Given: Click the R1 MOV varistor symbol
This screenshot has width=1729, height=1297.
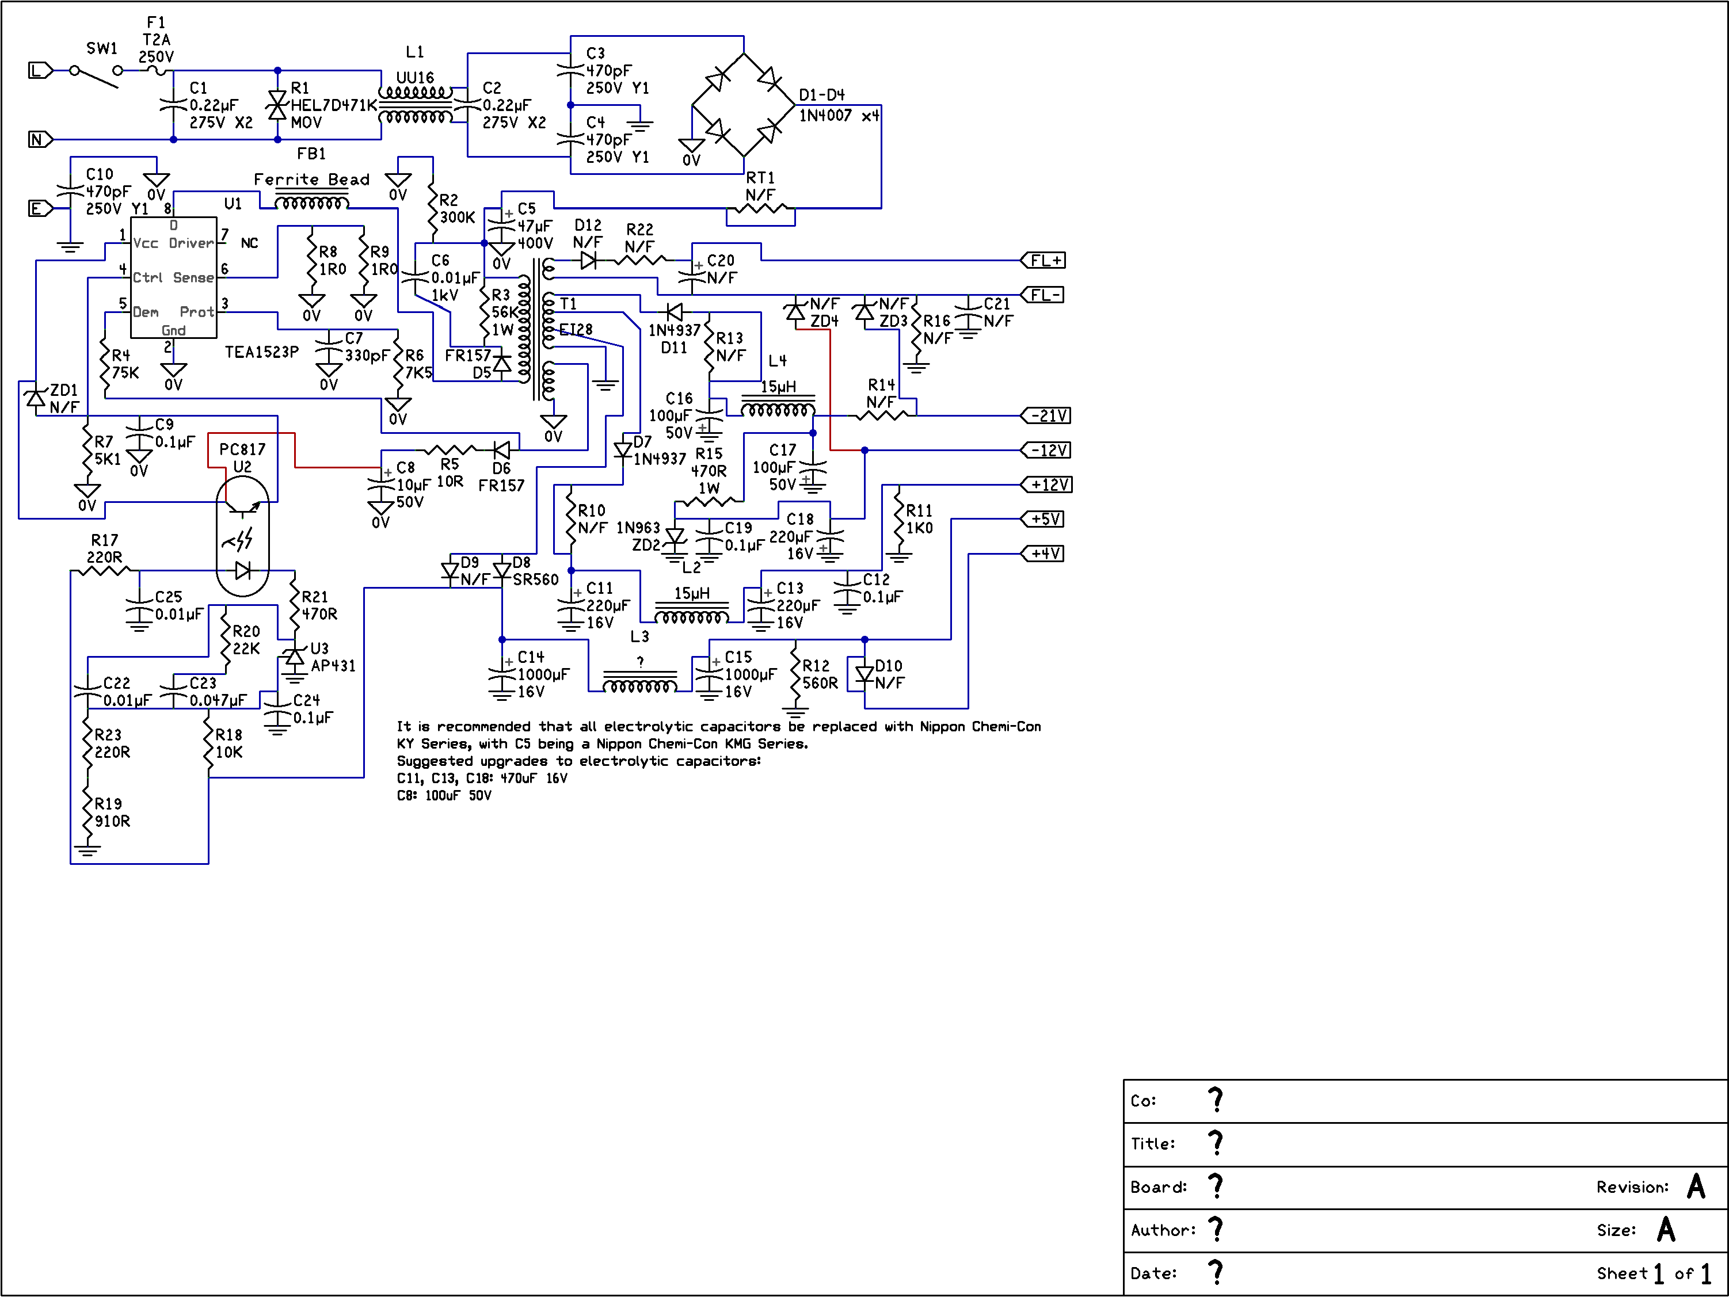Looking at the screenshot, I should pos(277,105).
